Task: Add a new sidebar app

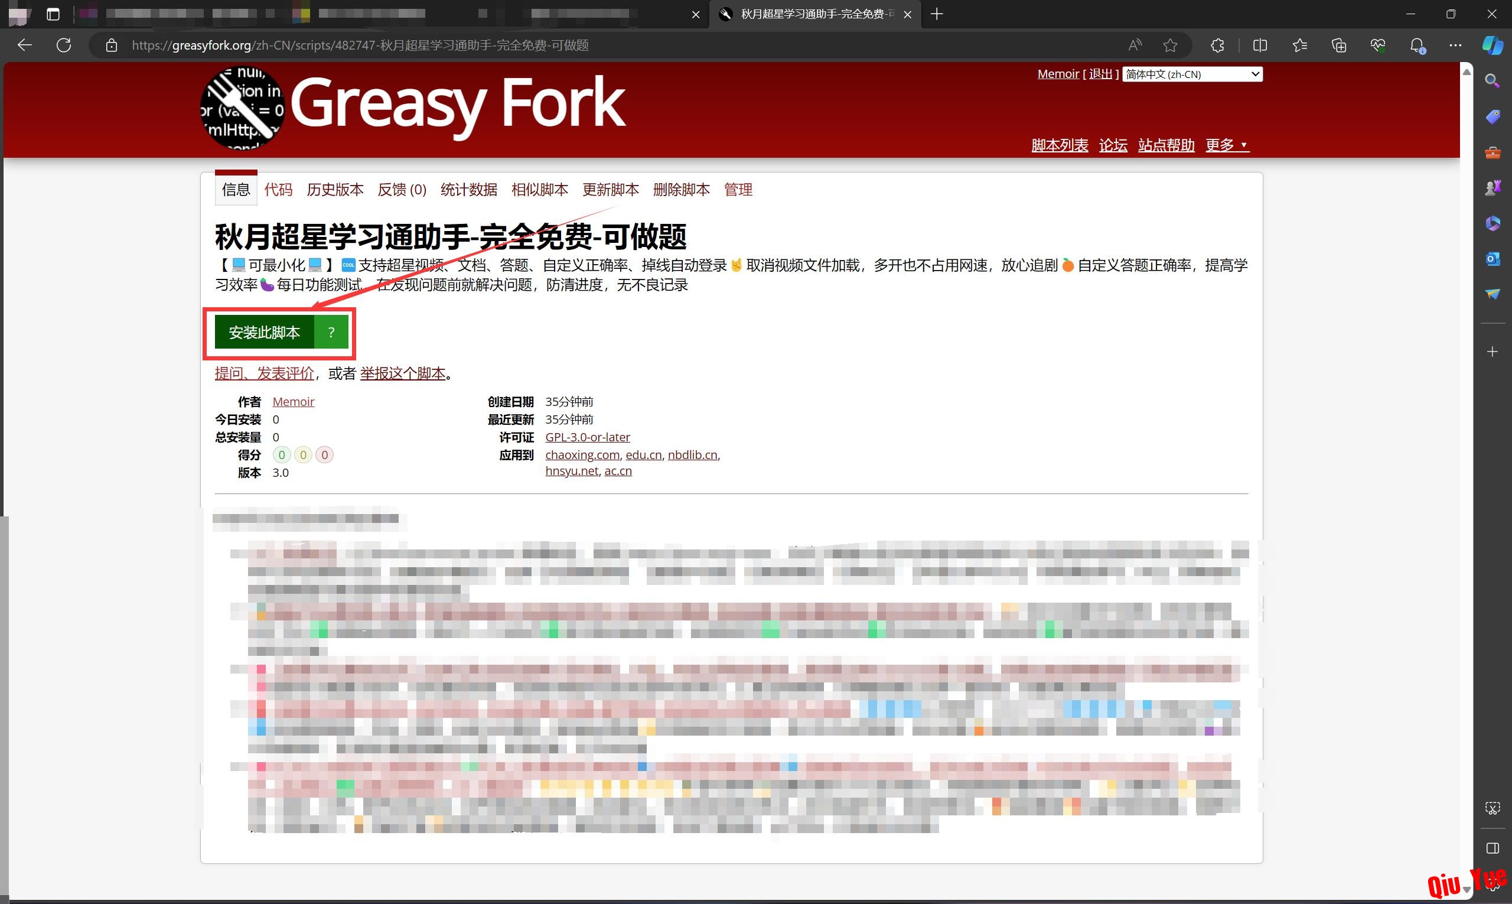Action: [x=1492, y=352]
